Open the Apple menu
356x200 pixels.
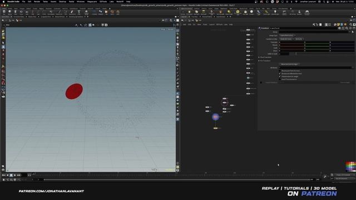[3, 2]
